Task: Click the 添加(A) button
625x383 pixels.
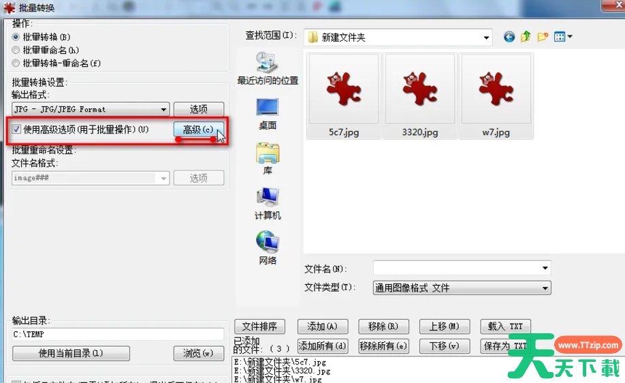Action: click(x=323, y=326)
